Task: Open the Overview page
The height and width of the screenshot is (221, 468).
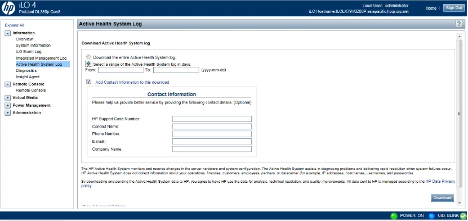Action: click(24, 39)
